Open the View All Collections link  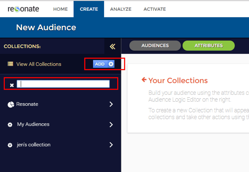[39, 64]
